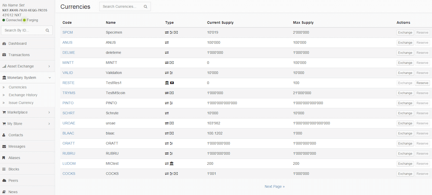Screen dimensions: 432x195
Task: Click the sliders icon in PINTO row
Action: [x=171, y=103]
